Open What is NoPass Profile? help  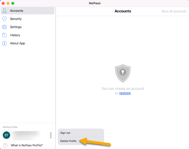27,145
